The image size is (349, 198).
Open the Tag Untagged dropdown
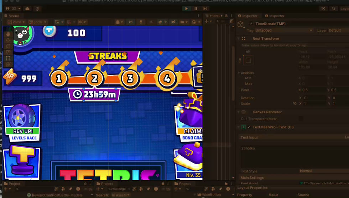coord(284,31)
